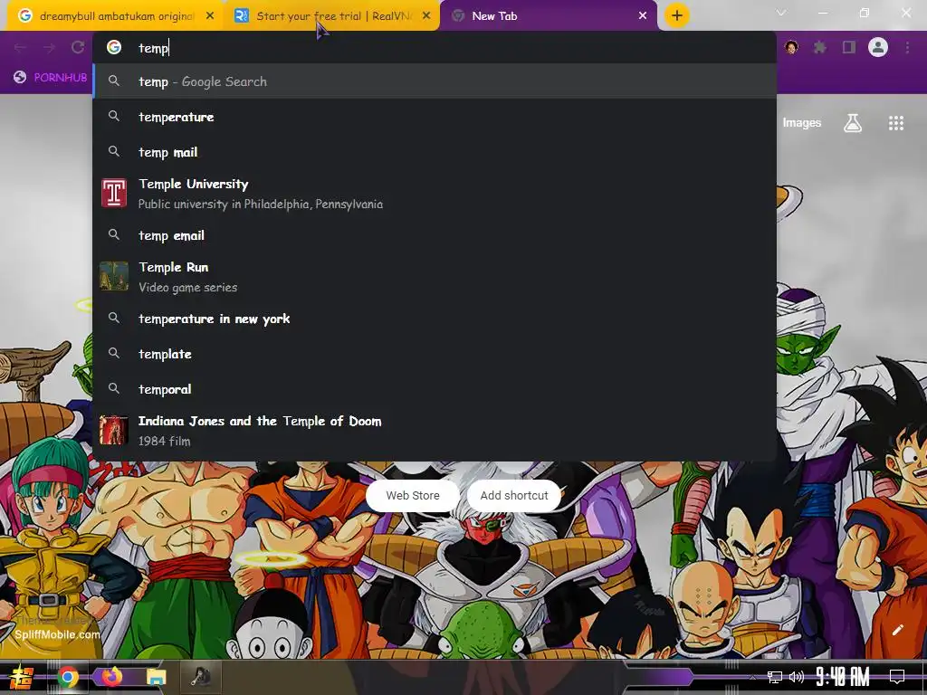This screenshot has height=695, width=927.
Task: Open the notification center icon
Action: [x=897, y=677]
